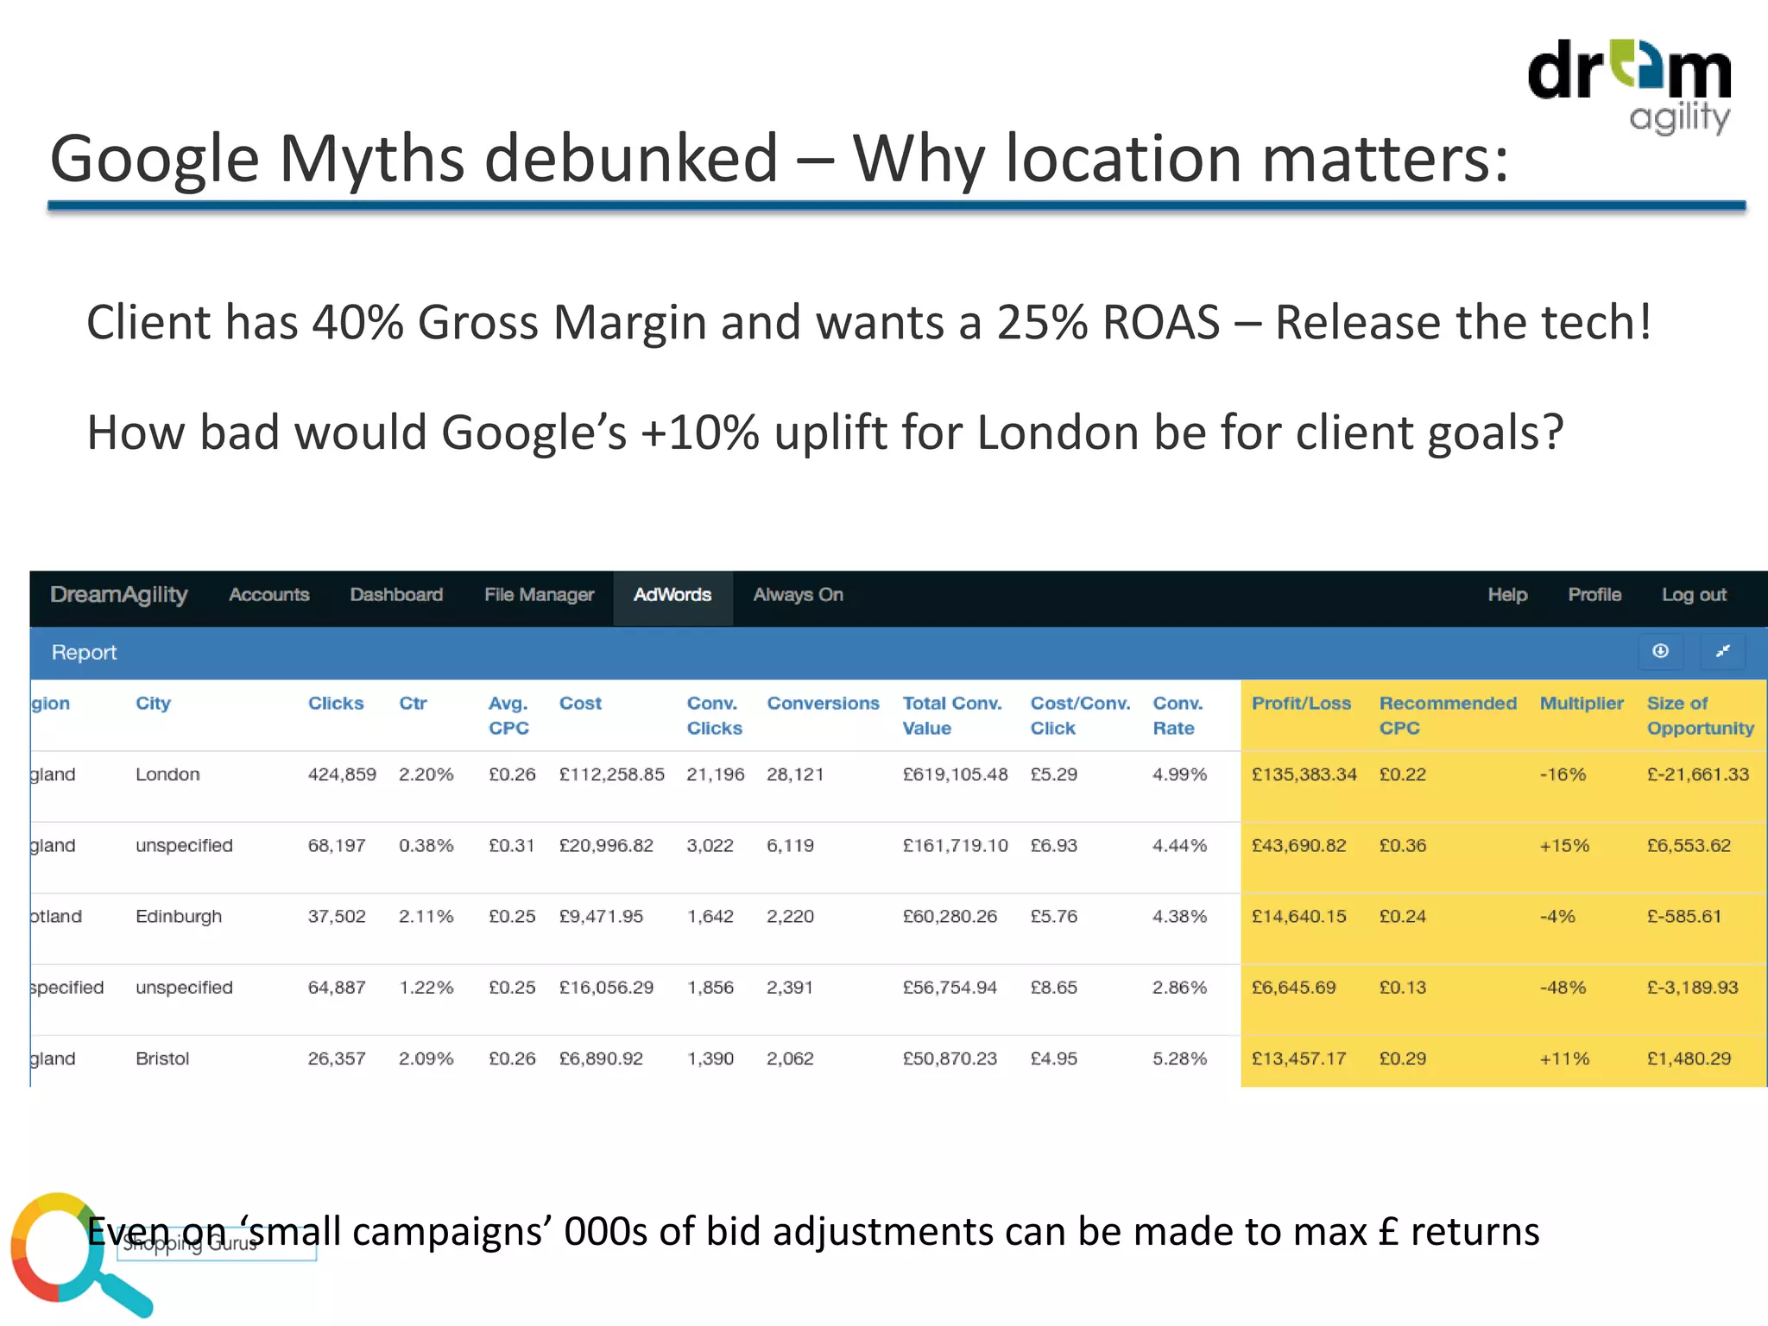Click Bristol opportunity £1,480.29
Screen dimensions: 1768x1326
pyautogui.click(x=1689, y=1058)
